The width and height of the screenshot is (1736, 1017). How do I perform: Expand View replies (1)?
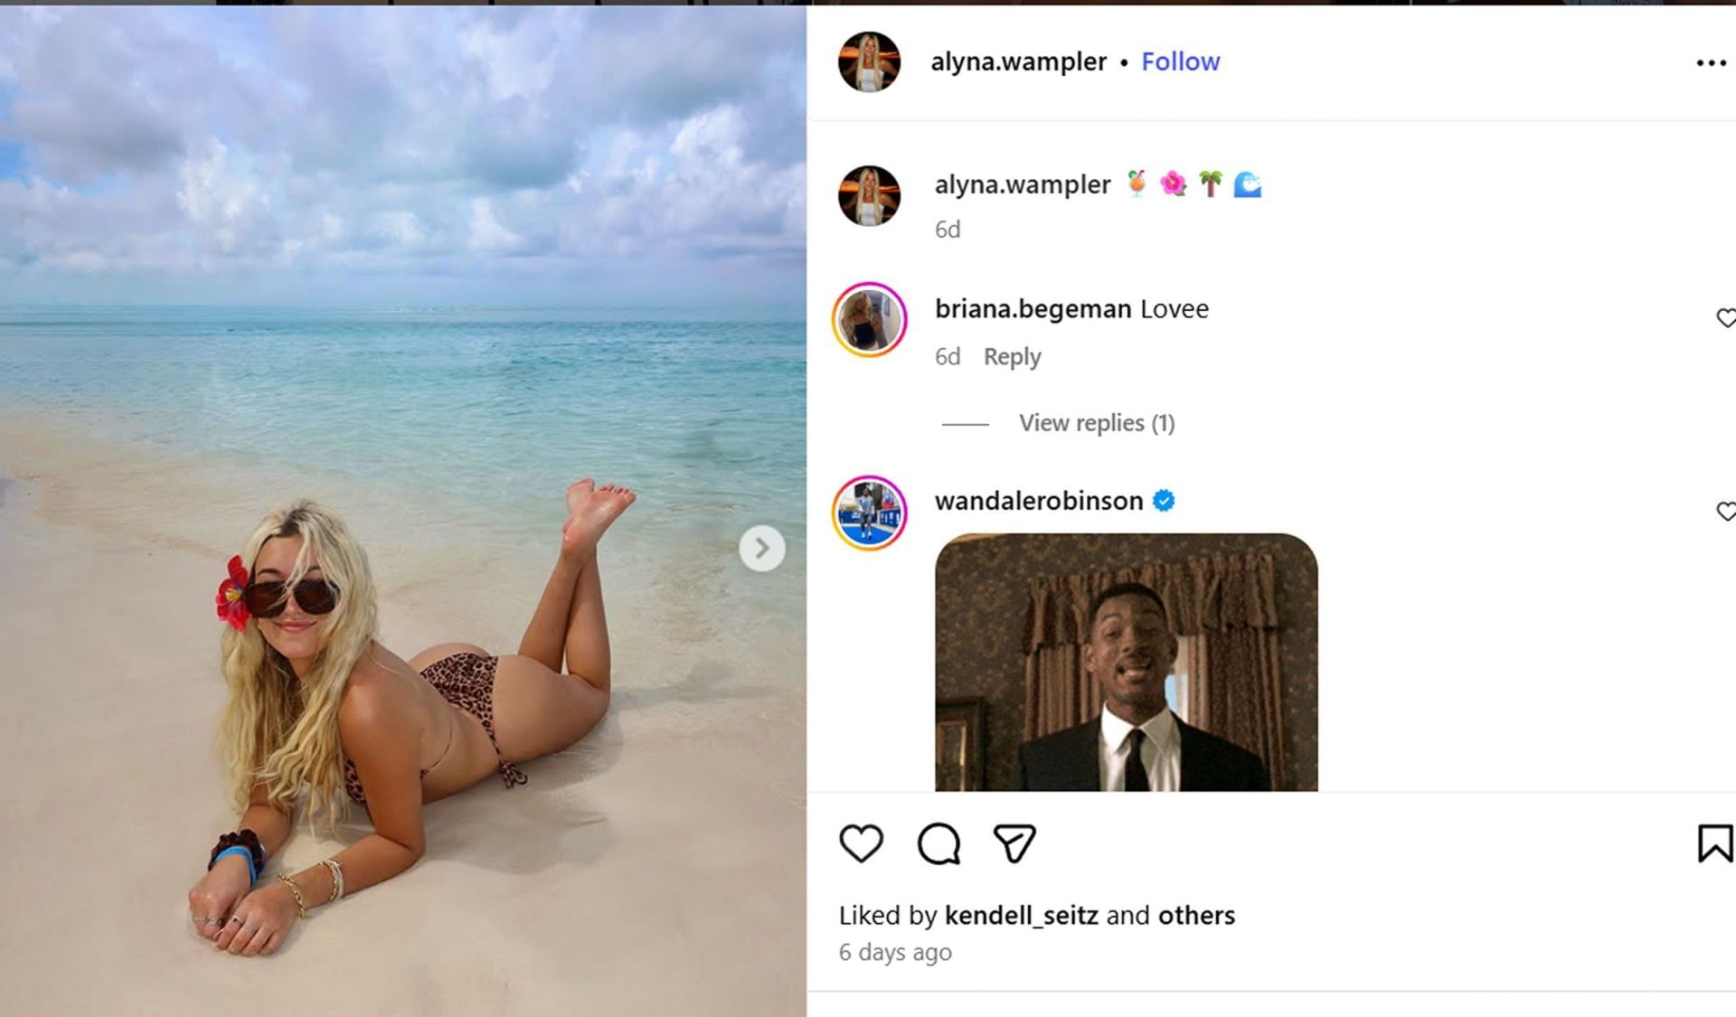point(1096,423)
